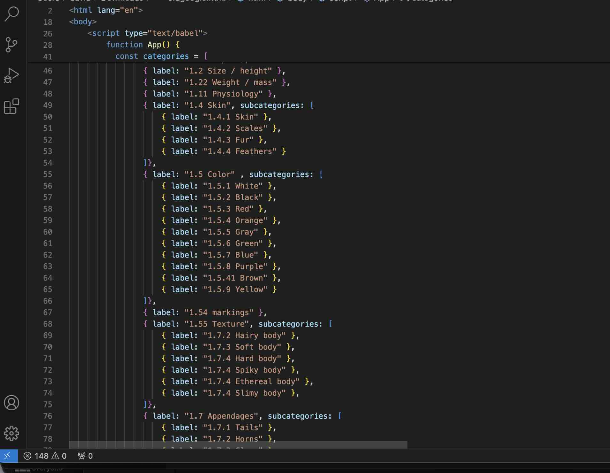Click line number 76 in the gutter

[x=48, y=416]
